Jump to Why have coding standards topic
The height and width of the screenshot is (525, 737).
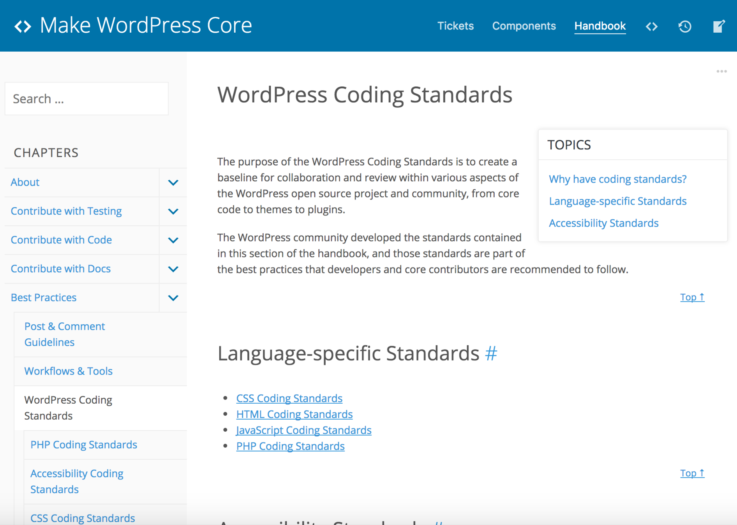[x=617, y=179]
